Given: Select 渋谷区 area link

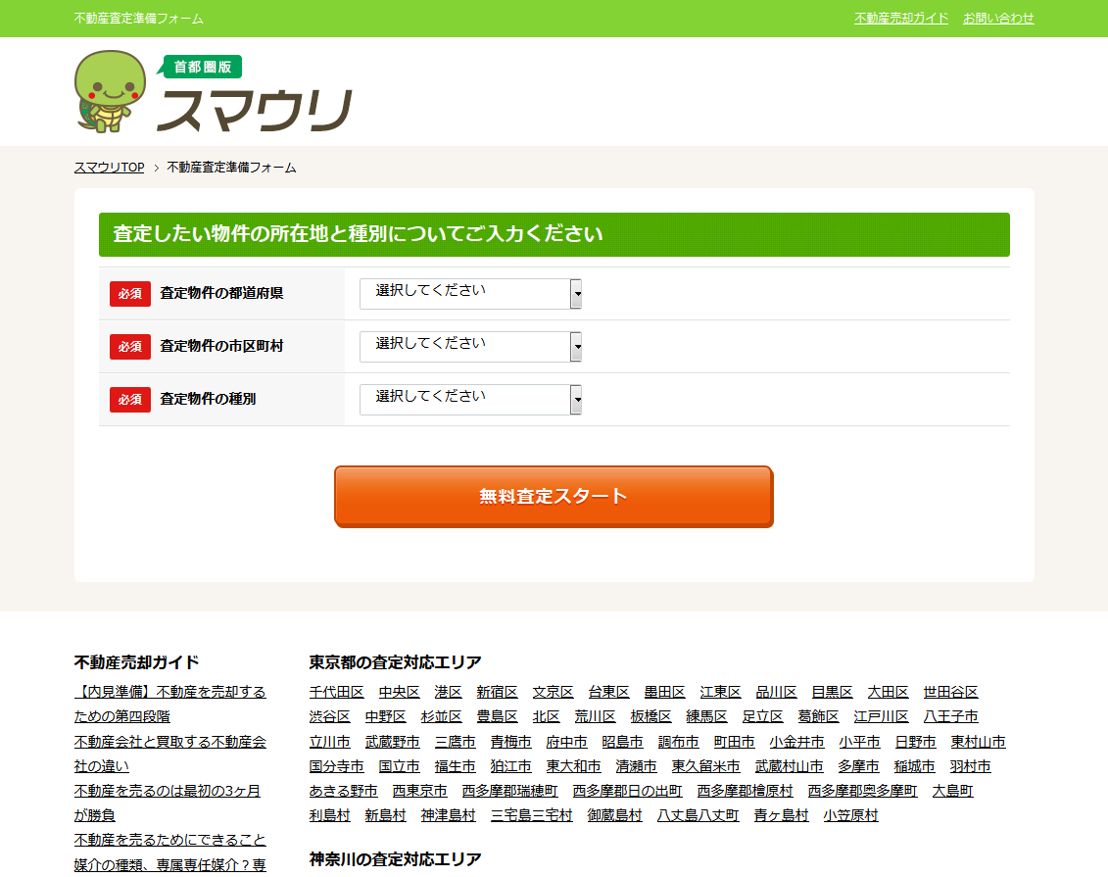Looking at the screenshot, I should point(329,716).
